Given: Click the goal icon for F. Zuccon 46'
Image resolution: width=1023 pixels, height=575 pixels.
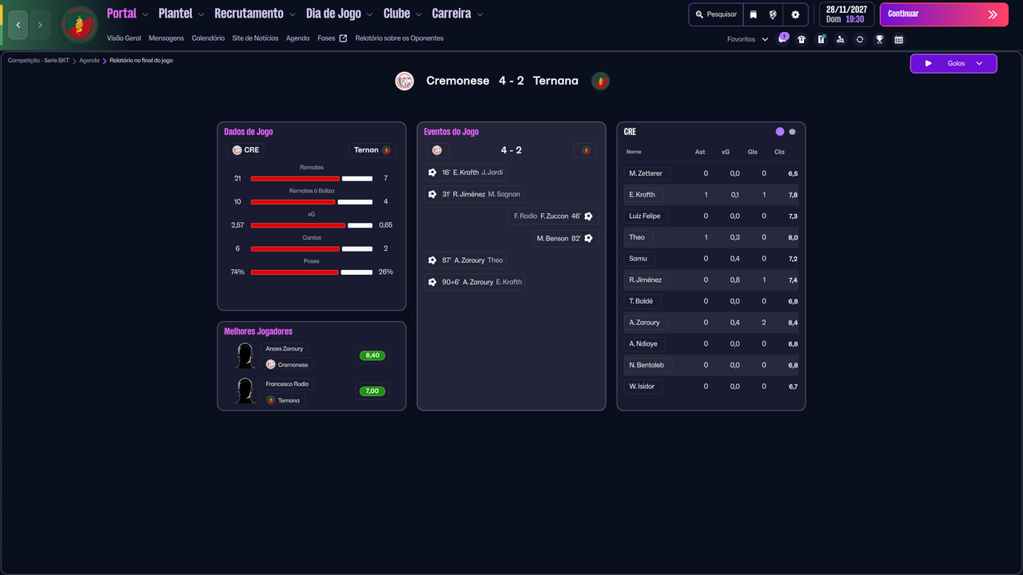Looking at the screenshot, I should pos(588,216).
